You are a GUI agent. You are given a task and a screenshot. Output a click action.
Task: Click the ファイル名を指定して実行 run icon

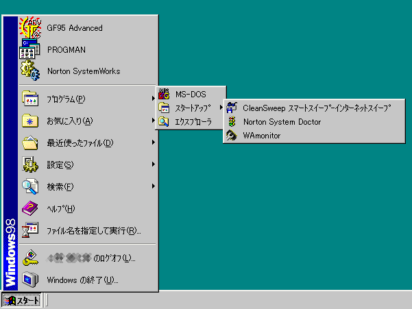point(30,230)
